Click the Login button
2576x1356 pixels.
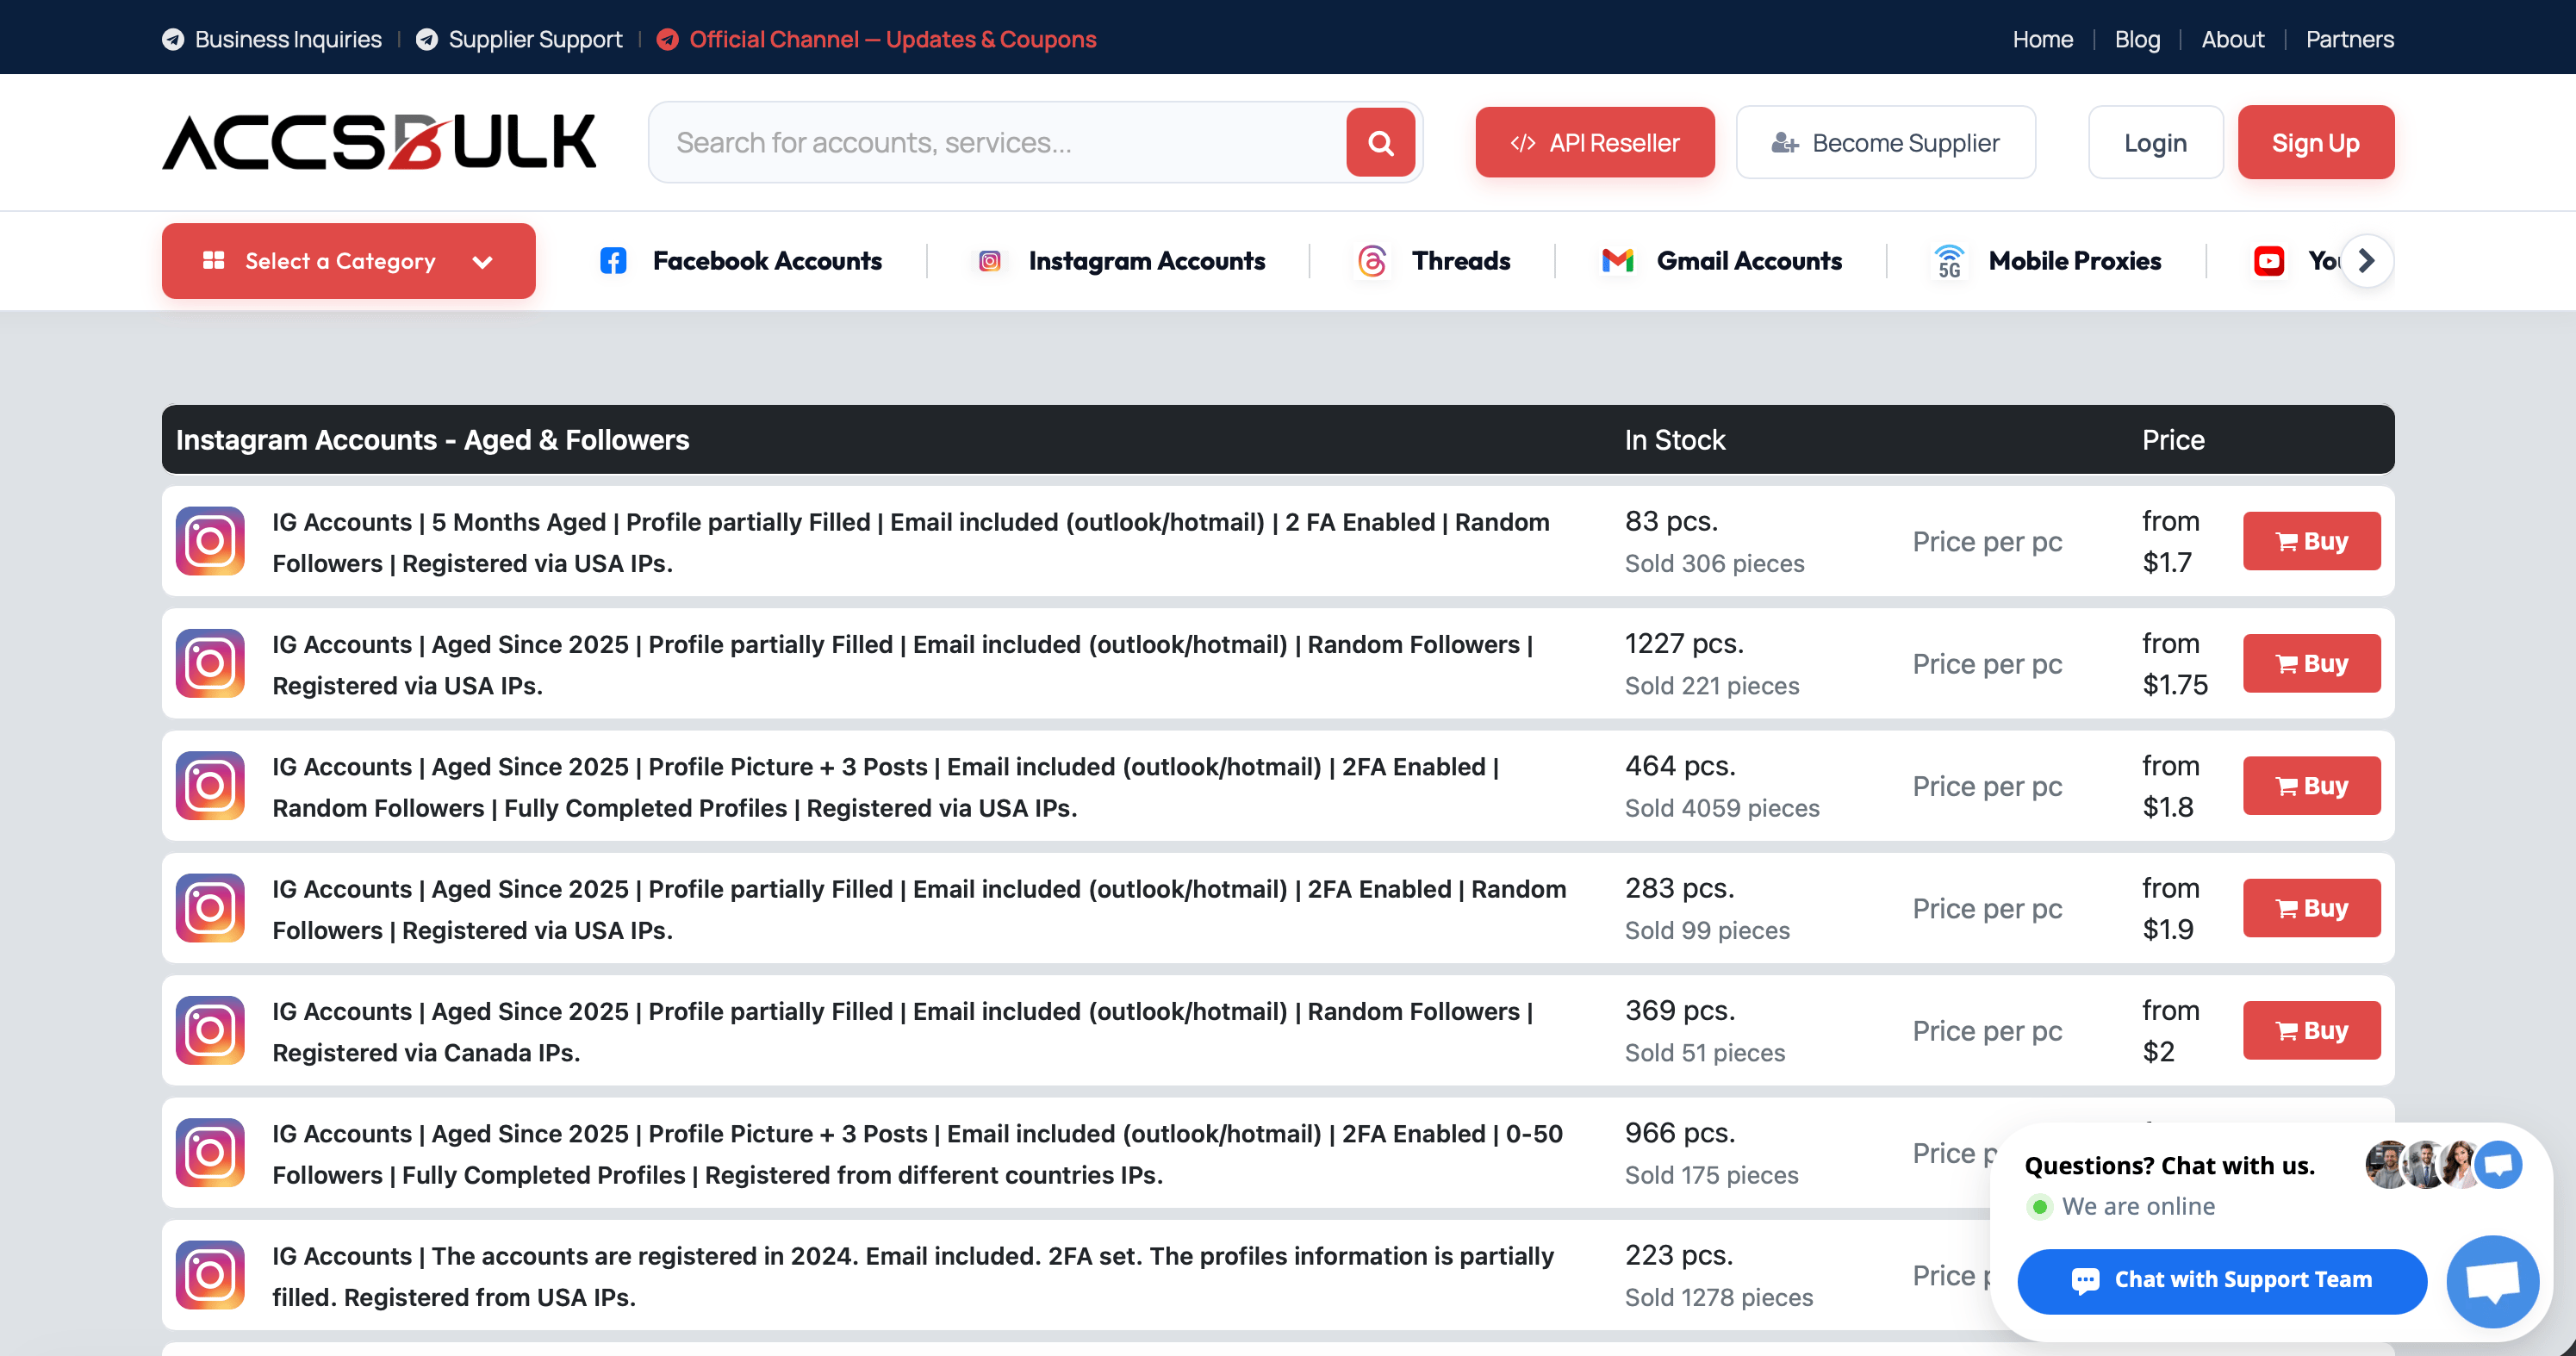click(2155, 143)
